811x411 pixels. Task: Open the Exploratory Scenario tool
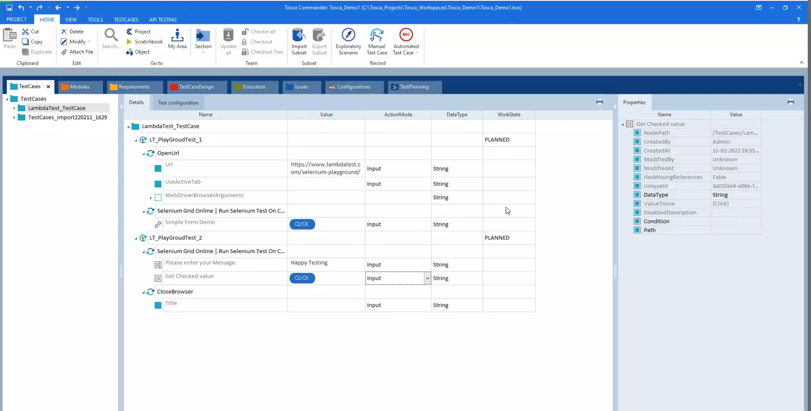coord(348,35)
